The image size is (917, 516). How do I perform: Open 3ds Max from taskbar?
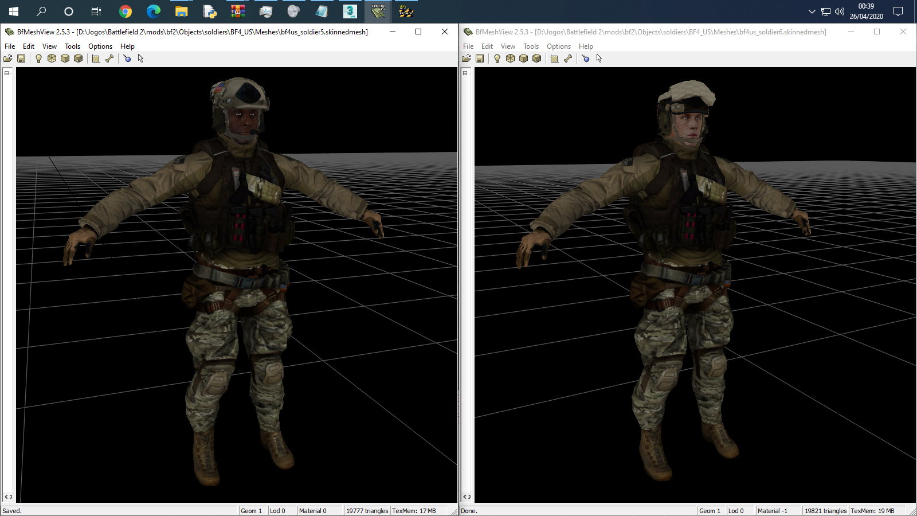click(350, 11)
